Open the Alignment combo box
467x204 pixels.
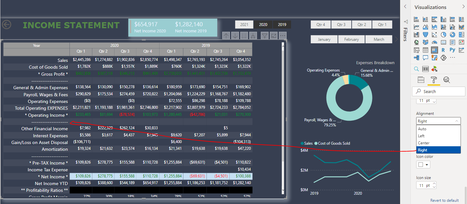(x=438, y=121)
